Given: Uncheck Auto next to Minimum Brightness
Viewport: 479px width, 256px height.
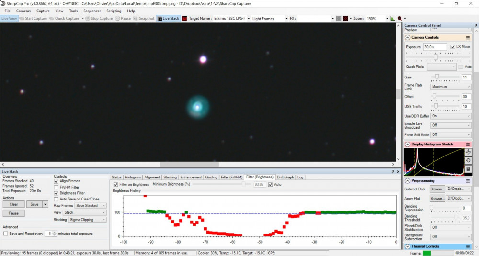Looking at the screenshot, I should [270, 185].
